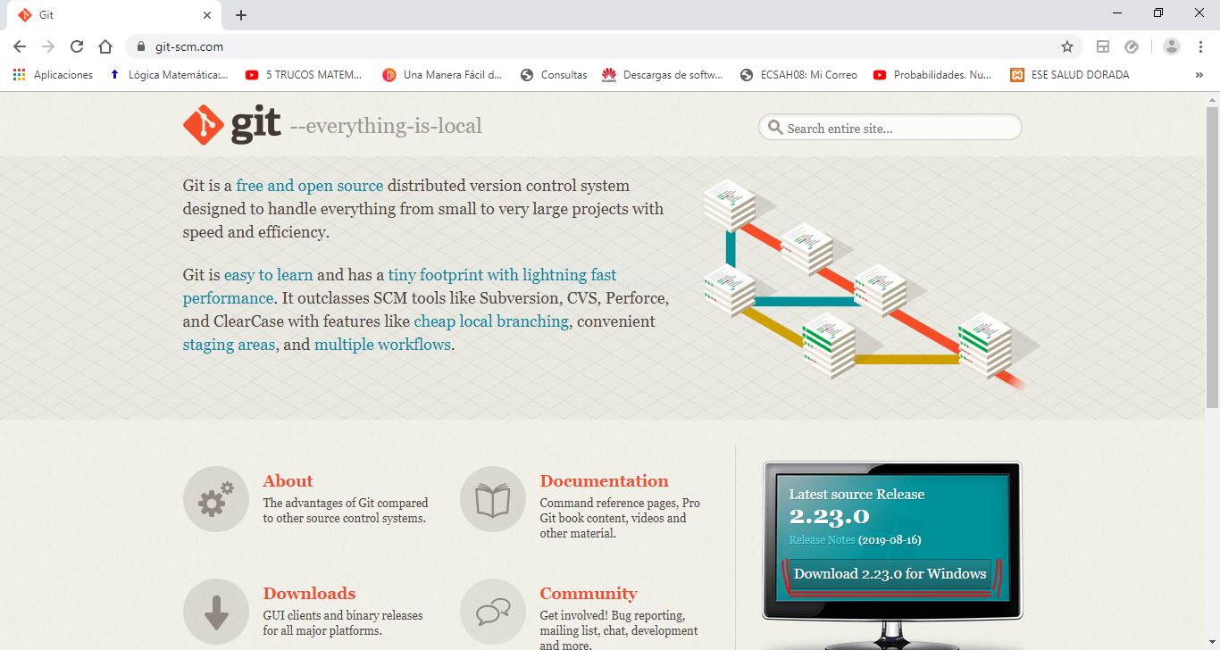Screen dimensions: 1220x650
Task: Open Descargas de softw bookmark
Action: click(x=663, y=75)
